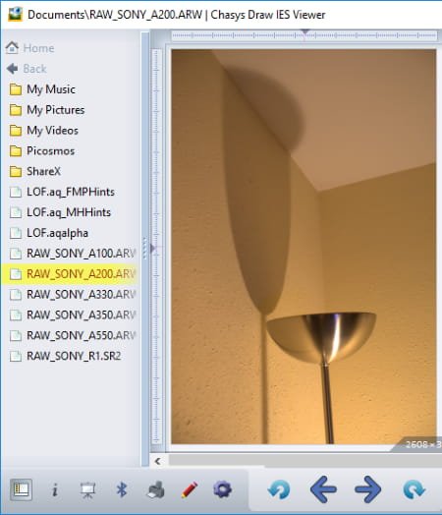The height and width of the screenshot is (515, 442).
Task: Click the My Pictures folder icon
Action: pyautogui.click(x=16, y=110)
